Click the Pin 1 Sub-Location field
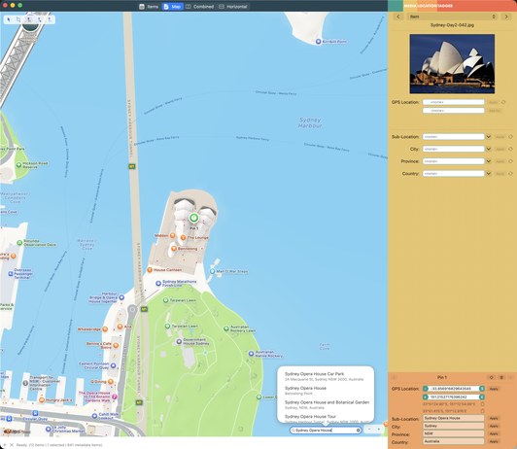517x449 pixels. coord(454,418)
